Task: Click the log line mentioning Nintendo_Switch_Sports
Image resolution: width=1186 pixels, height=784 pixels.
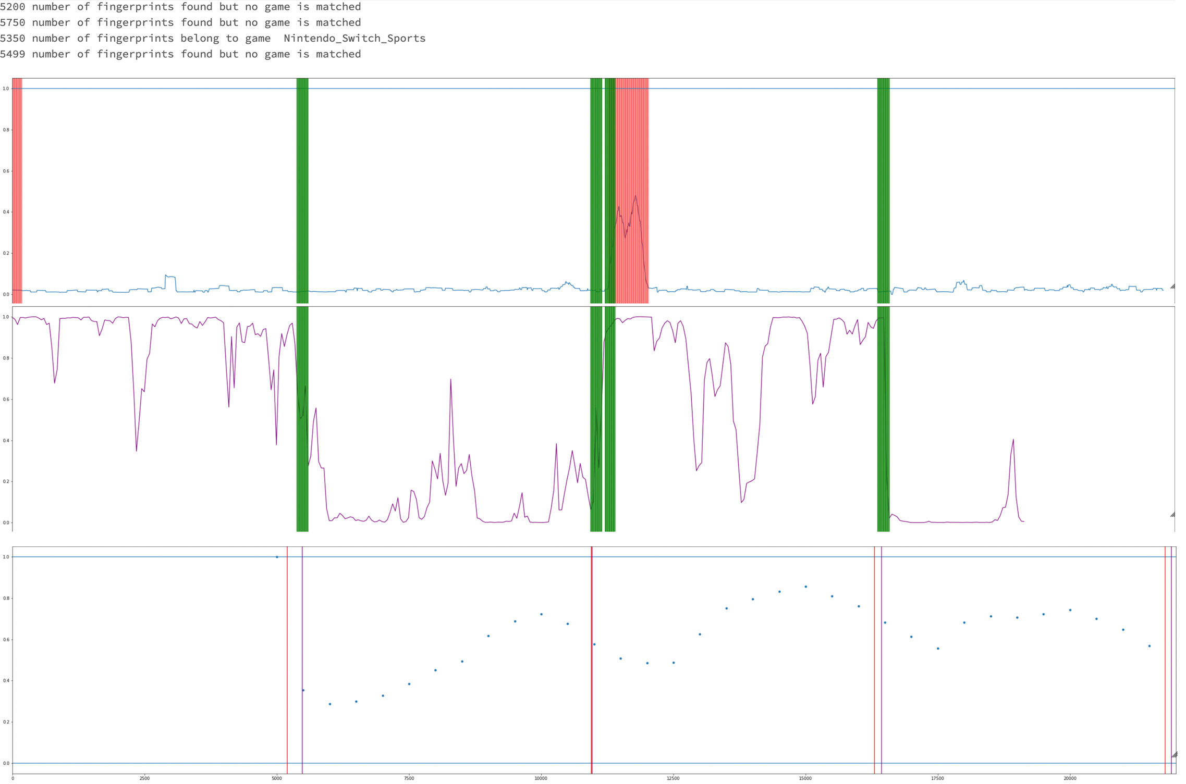Action: (x=213, y=38)
